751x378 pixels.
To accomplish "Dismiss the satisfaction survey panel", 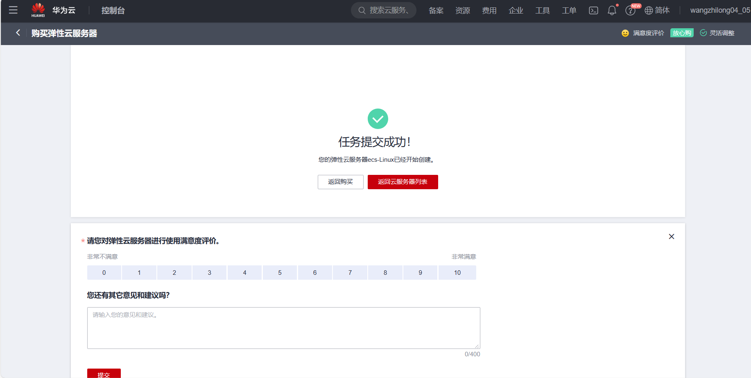I will [x=671, y=236].
